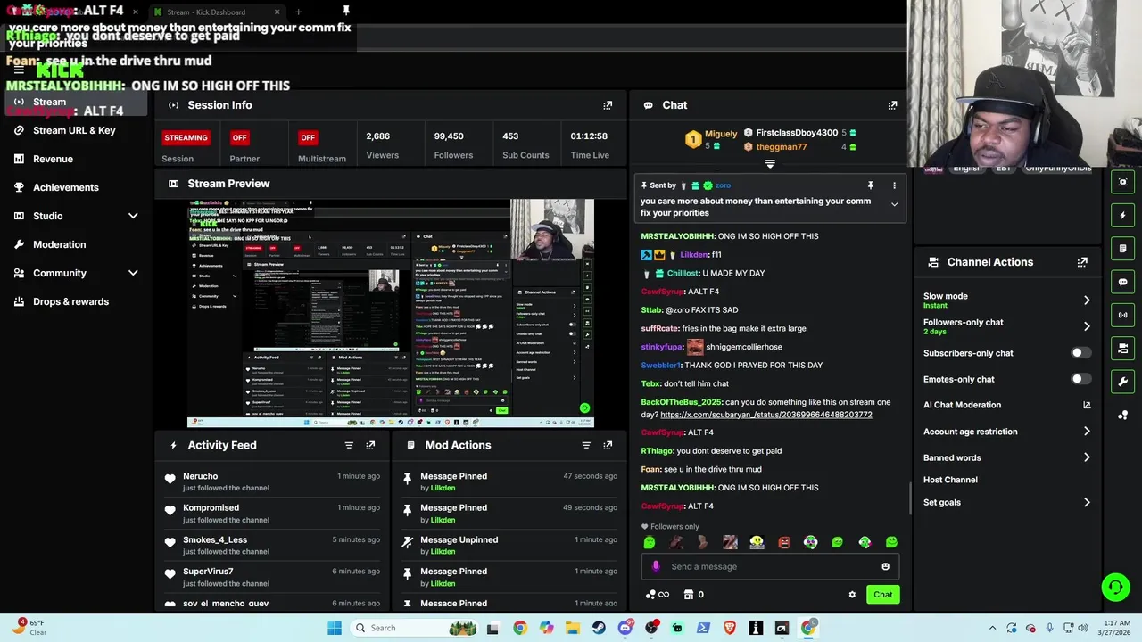Pop out the Session Info panel
Viewport: 1142px width, 642px height.
[608, 105]
